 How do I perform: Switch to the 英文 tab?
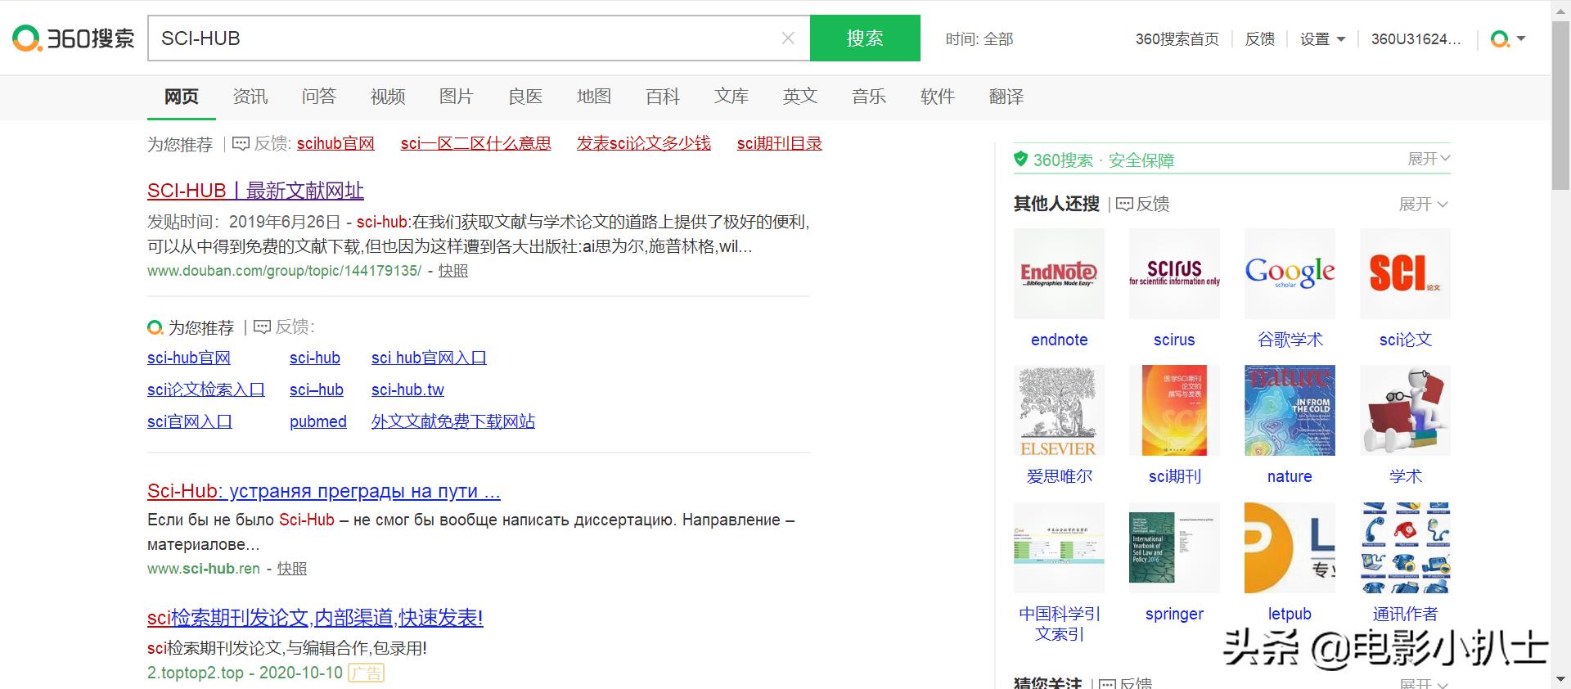click(x=800, y=97)
